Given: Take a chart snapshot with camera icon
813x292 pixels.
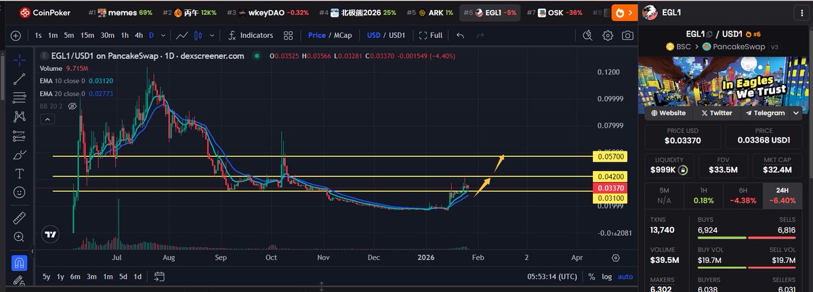Looking at the screenshot, I should [628, 35].
